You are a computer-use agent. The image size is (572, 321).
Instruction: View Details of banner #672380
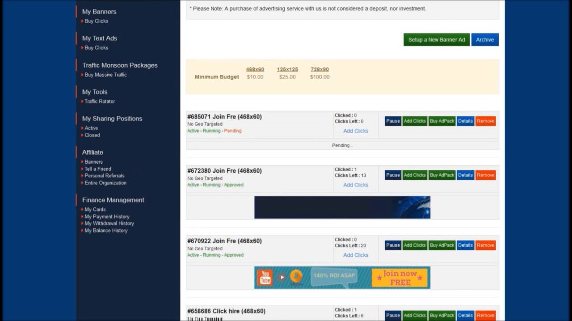[465, 175]
